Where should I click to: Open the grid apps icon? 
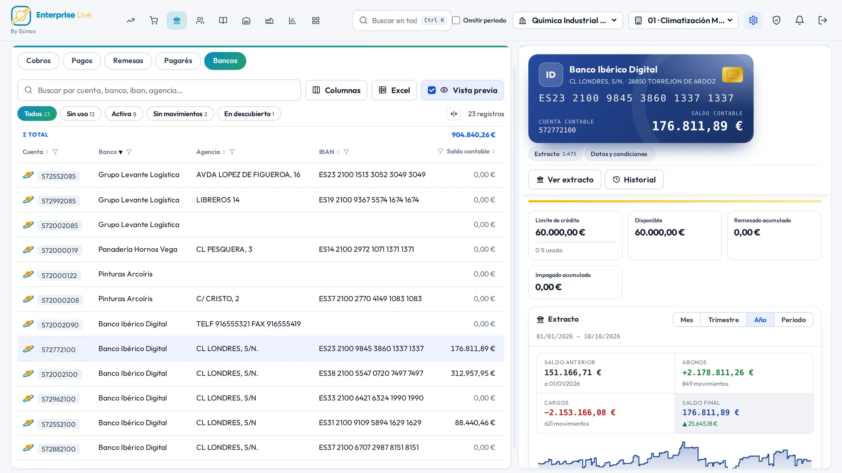[x=316, y=20]
